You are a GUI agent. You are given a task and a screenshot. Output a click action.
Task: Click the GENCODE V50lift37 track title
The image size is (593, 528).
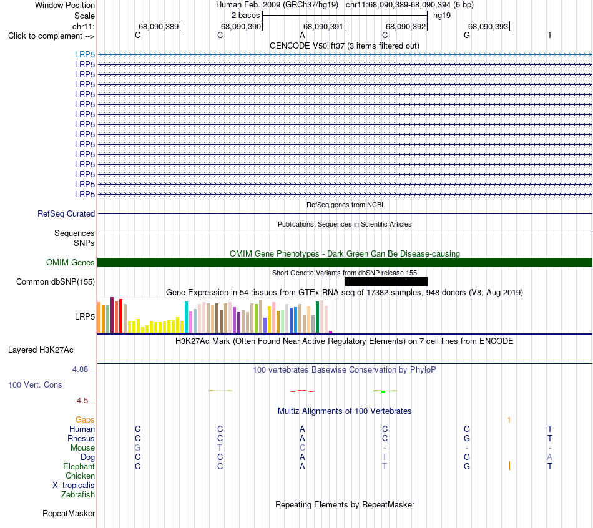(x=345, y=46)
